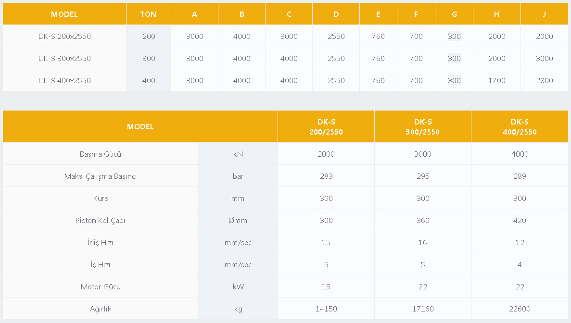Select column header B in the top table
This screenshot has width=571, height=323.
242,14
